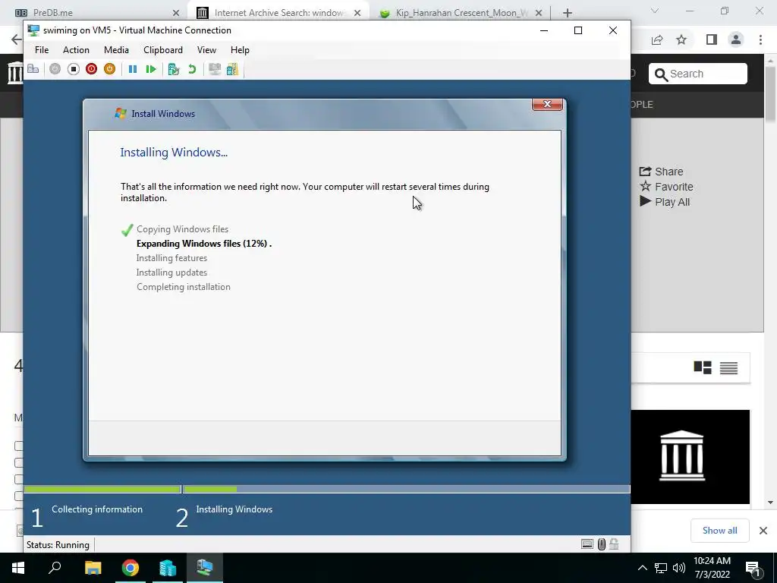Bookmark this page with star icon

coord(681,39)
